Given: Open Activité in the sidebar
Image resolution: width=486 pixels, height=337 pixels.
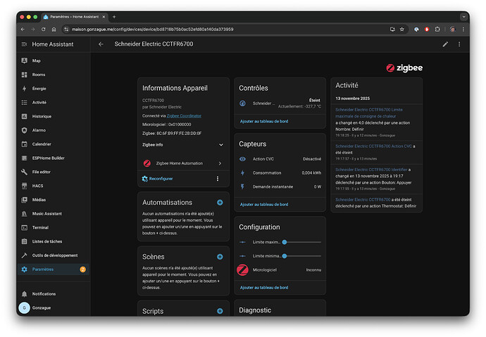Looking at the screenshot, I should point(54,103).
